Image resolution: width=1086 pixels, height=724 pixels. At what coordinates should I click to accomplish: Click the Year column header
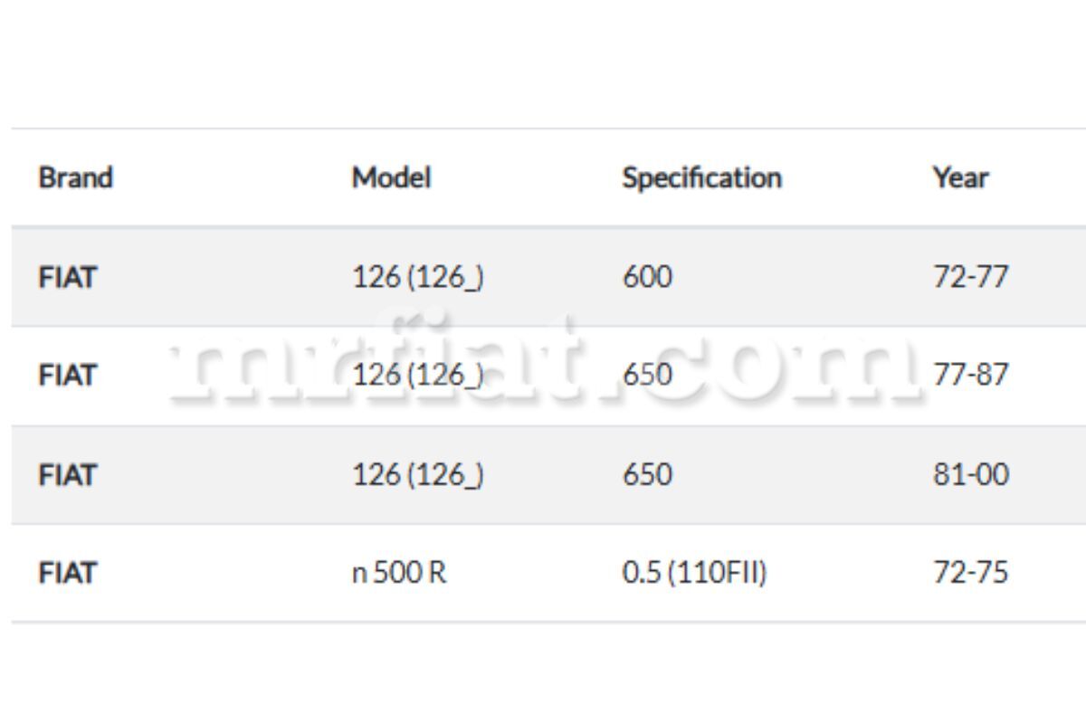tap(960, 177)
